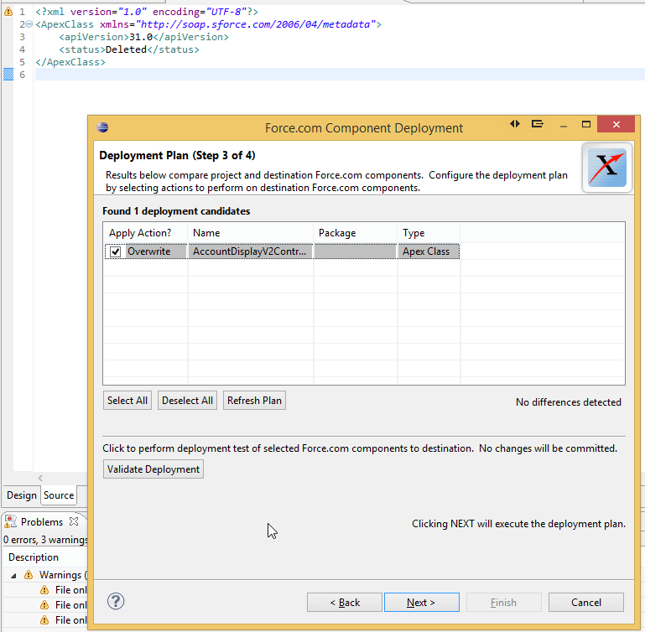This screenshot has width=645, height=632.
Task: Open the Problems view tab
Action: tap(42, 522)
